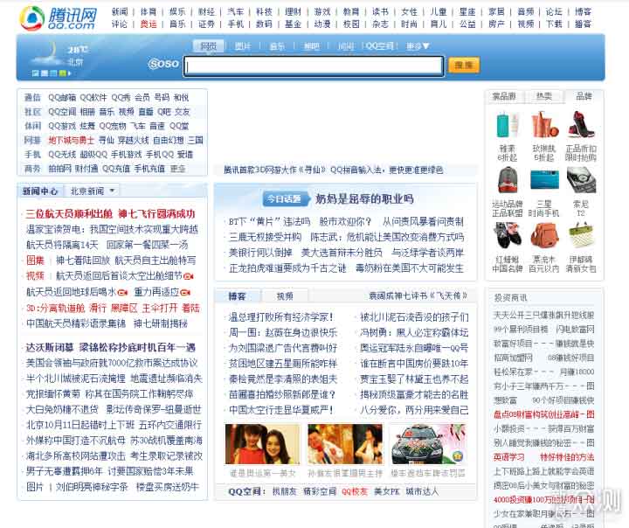
Task: Click video camera icon after 重力再适应
Action: [x=185, y=292]
